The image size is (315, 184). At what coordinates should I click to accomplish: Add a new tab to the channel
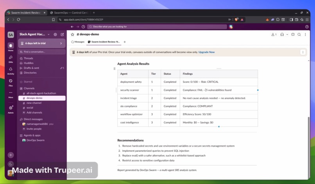coord(125,42)
